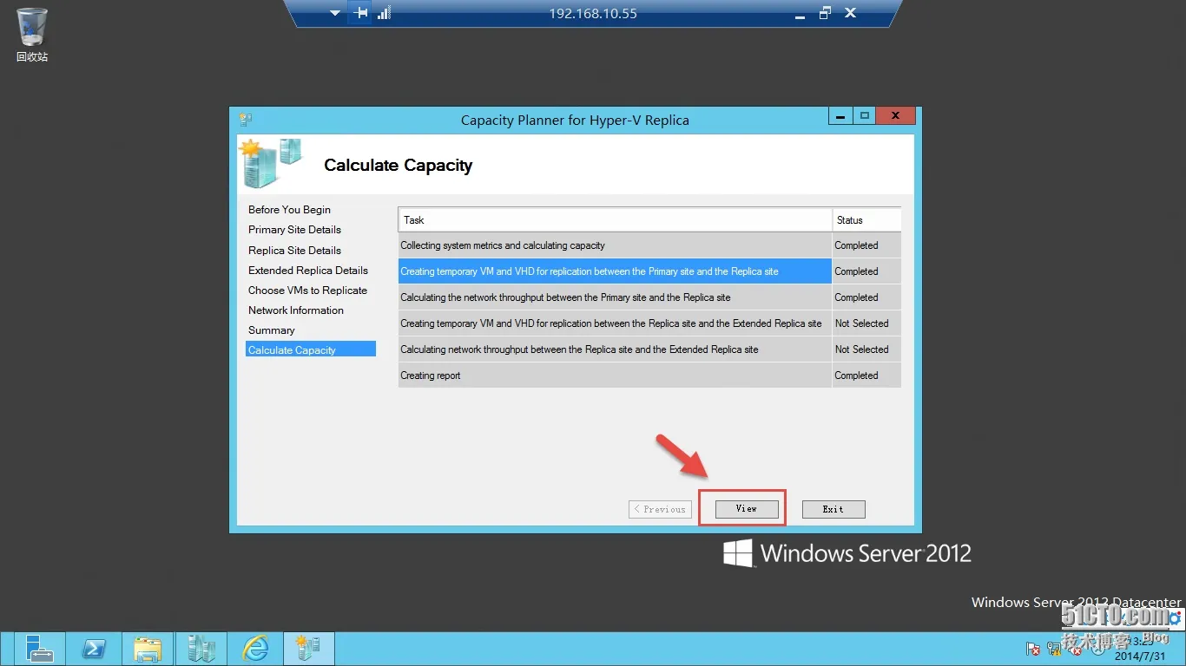Close the remote desktop connection bar
Screen dimensions: 1186x666
[x=851, y=13]
